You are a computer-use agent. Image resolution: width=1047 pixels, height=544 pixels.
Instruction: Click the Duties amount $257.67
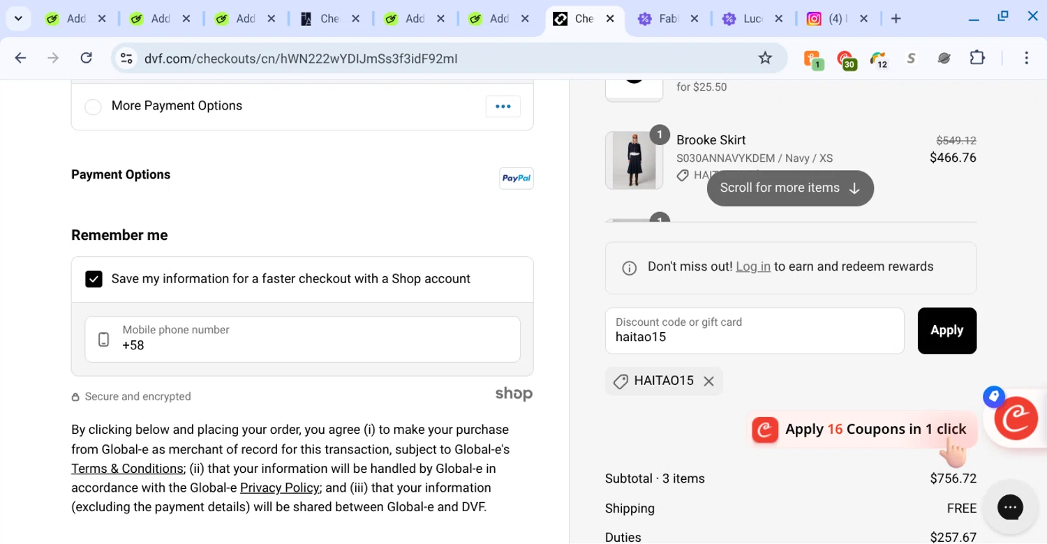pyautogui.click(x=953, y=537)
